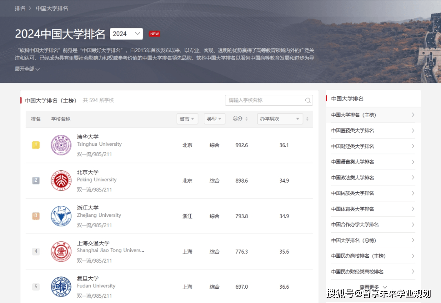Select 中国民族类大学排名 in sidebar
The width and height of the screenshot is (441, 303).
coord(373,193)
